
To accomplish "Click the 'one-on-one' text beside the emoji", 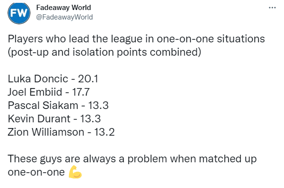I will 36,172.
